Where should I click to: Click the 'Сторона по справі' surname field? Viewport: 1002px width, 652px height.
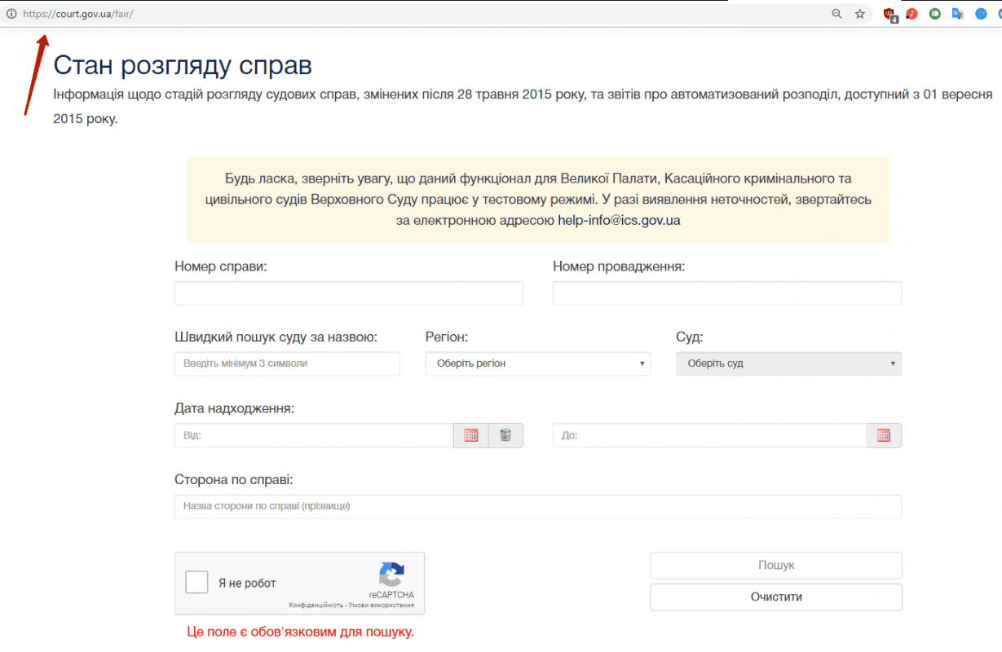click(x=537, y=506)
